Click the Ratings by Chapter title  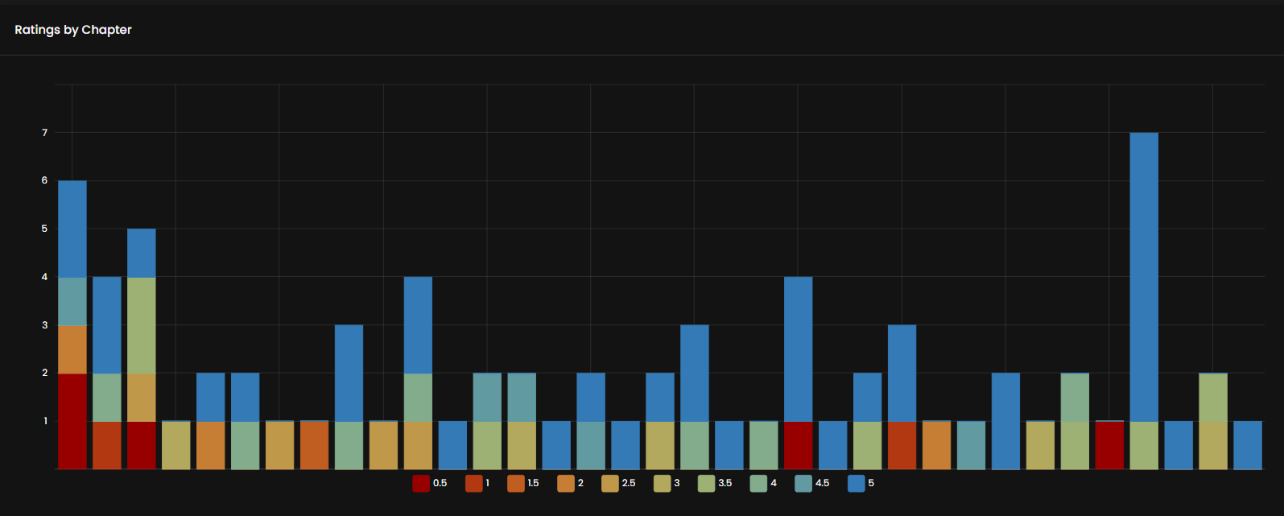click(73, 30)
